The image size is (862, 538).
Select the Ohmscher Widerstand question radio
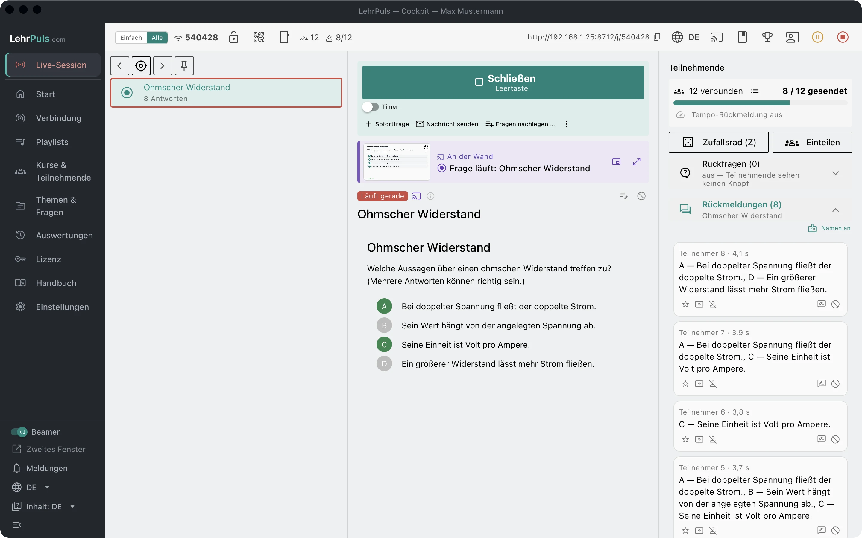[127, 93]
